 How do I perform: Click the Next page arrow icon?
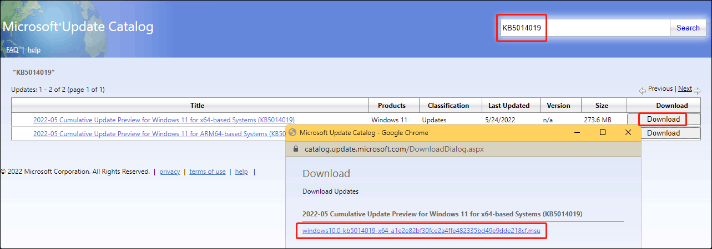697,90
